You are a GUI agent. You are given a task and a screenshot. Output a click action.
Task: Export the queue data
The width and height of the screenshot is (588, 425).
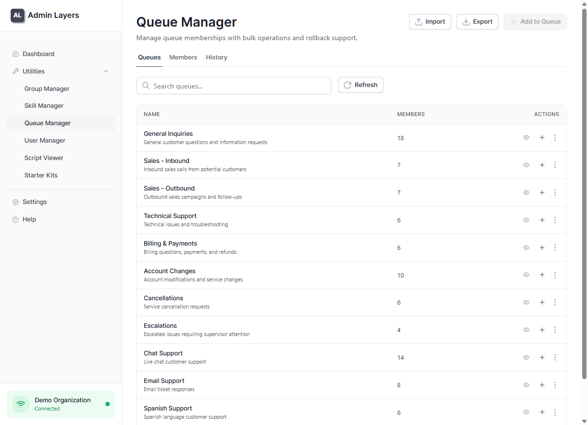click(477, 21)
